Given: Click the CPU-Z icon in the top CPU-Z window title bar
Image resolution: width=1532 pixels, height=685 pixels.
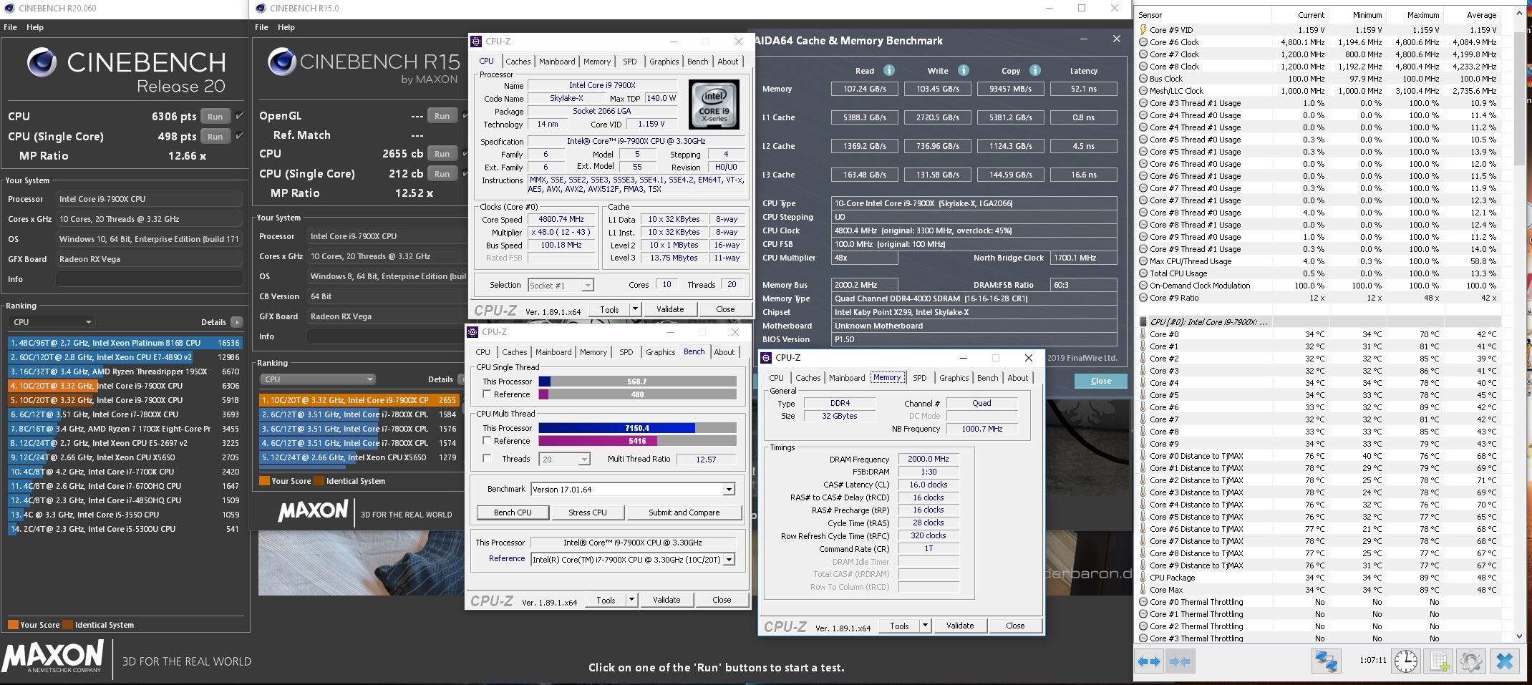Looking at the screenshot, I should coord(477,42).
